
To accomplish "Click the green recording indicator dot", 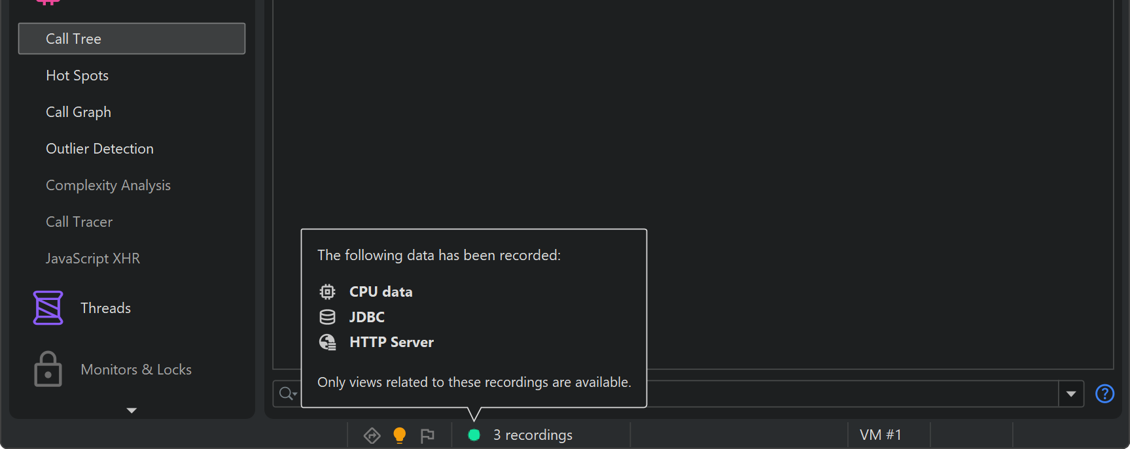I will click(x=474, y=435).
